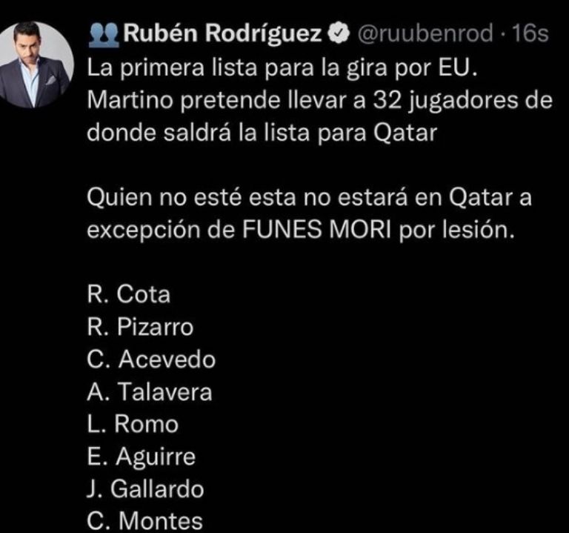This screenshot has height=533, width=569.
Task: Select the R. Pizarro list entry
Action: tap(140, 327)
